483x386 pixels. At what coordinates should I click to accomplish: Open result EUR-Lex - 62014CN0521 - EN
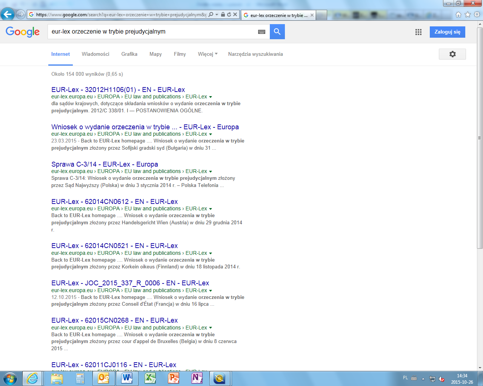pos(114,246)
